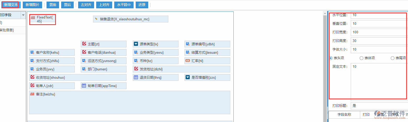Click icon of 支付方式{zhifu} field

coord(32,61)
